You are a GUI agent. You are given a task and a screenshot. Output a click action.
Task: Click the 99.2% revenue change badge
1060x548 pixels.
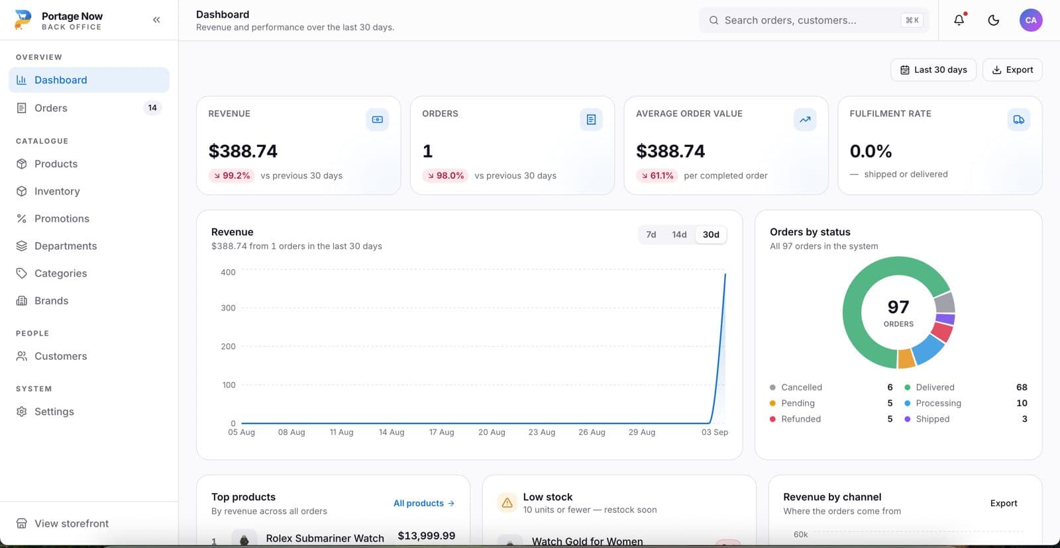(232, 175)
